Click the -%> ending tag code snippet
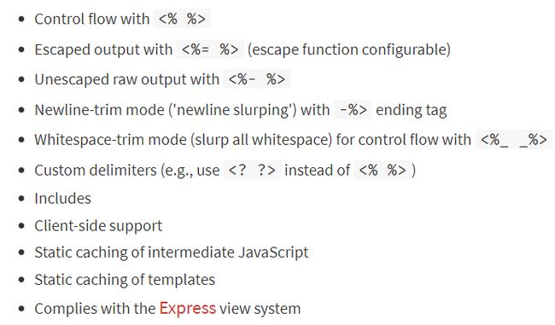Image resolution: width=555 pixels, height=325 pixels. coord(353,110)
